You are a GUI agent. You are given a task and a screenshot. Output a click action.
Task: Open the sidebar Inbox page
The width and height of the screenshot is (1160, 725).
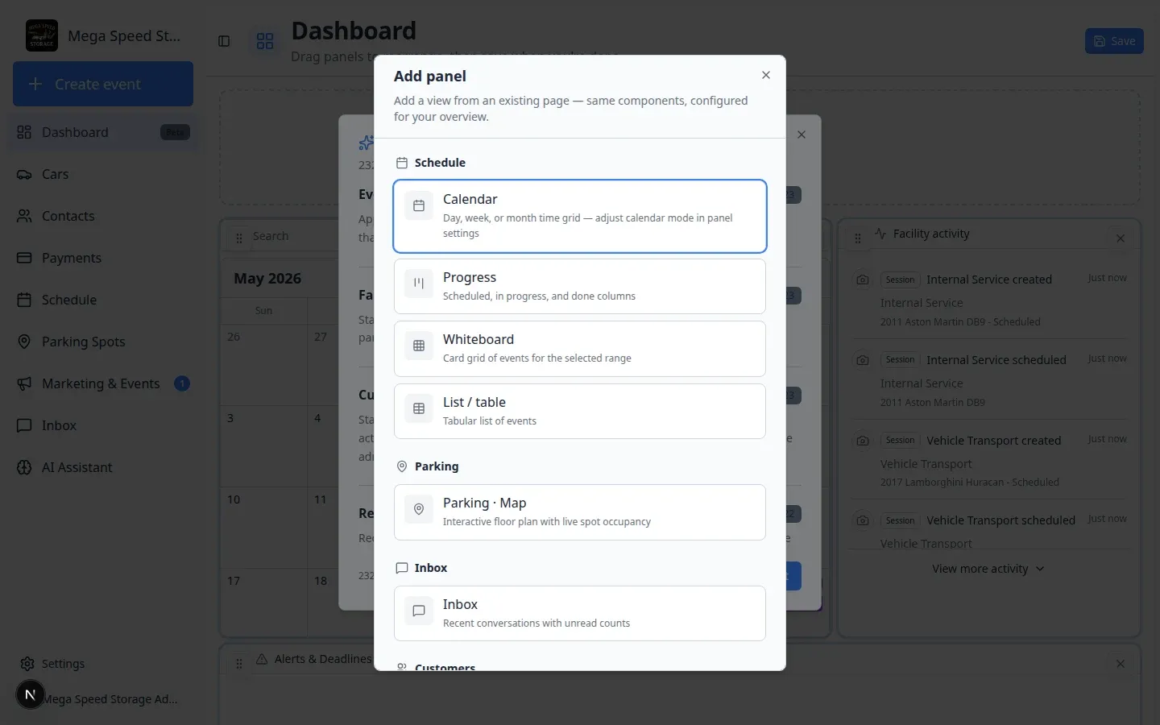103,425
